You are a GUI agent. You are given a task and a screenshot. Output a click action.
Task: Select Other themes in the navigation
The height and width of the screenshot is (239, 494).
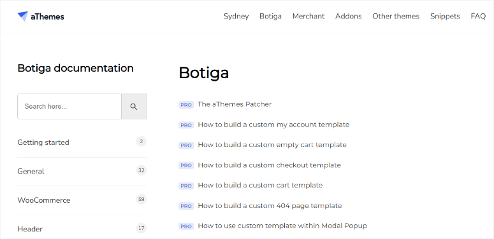[x=396, y=17]
